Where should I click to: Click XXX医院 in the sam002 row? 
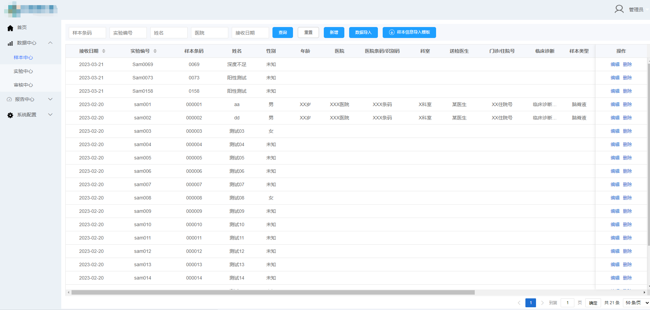pos(340,118)
